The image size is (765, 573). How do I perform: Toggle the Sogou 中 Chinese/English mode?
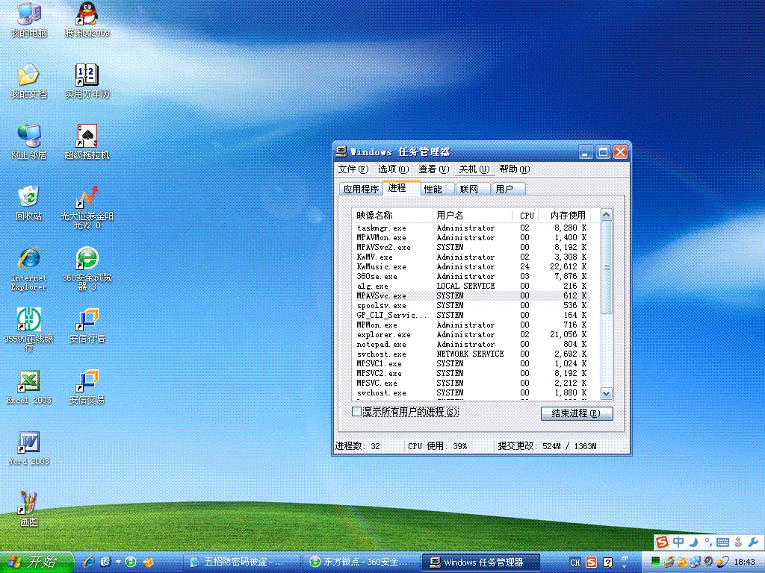(x=678, y=542)
